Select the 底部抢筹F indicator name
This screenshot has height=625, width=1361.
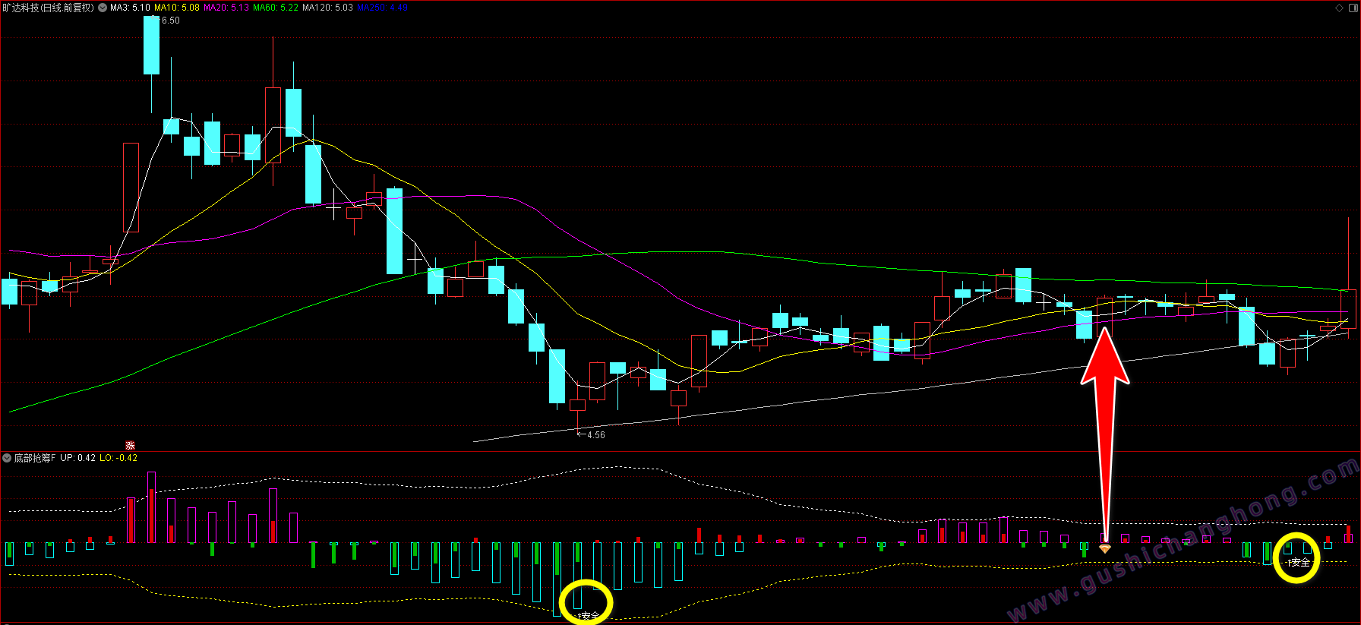35,458
